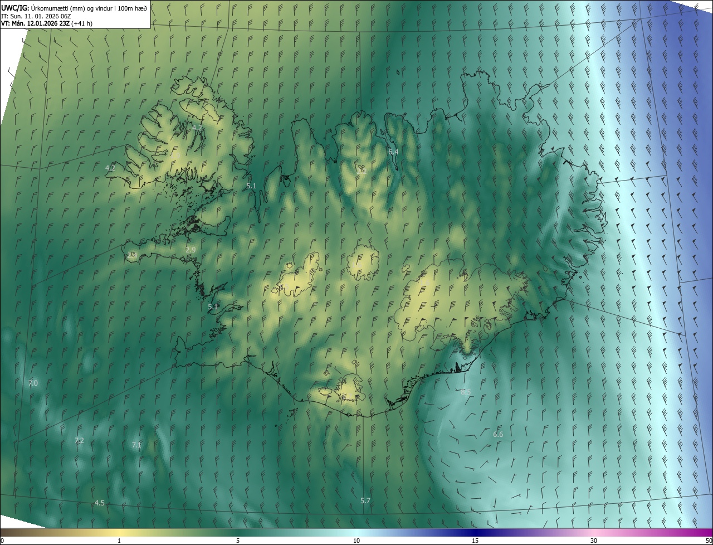This screenshot has height=545, width=713.
Task: Click the 2.9 value east of Snæfellsnes peninsula
Action: pyautogui.click(x=191, y=250)
